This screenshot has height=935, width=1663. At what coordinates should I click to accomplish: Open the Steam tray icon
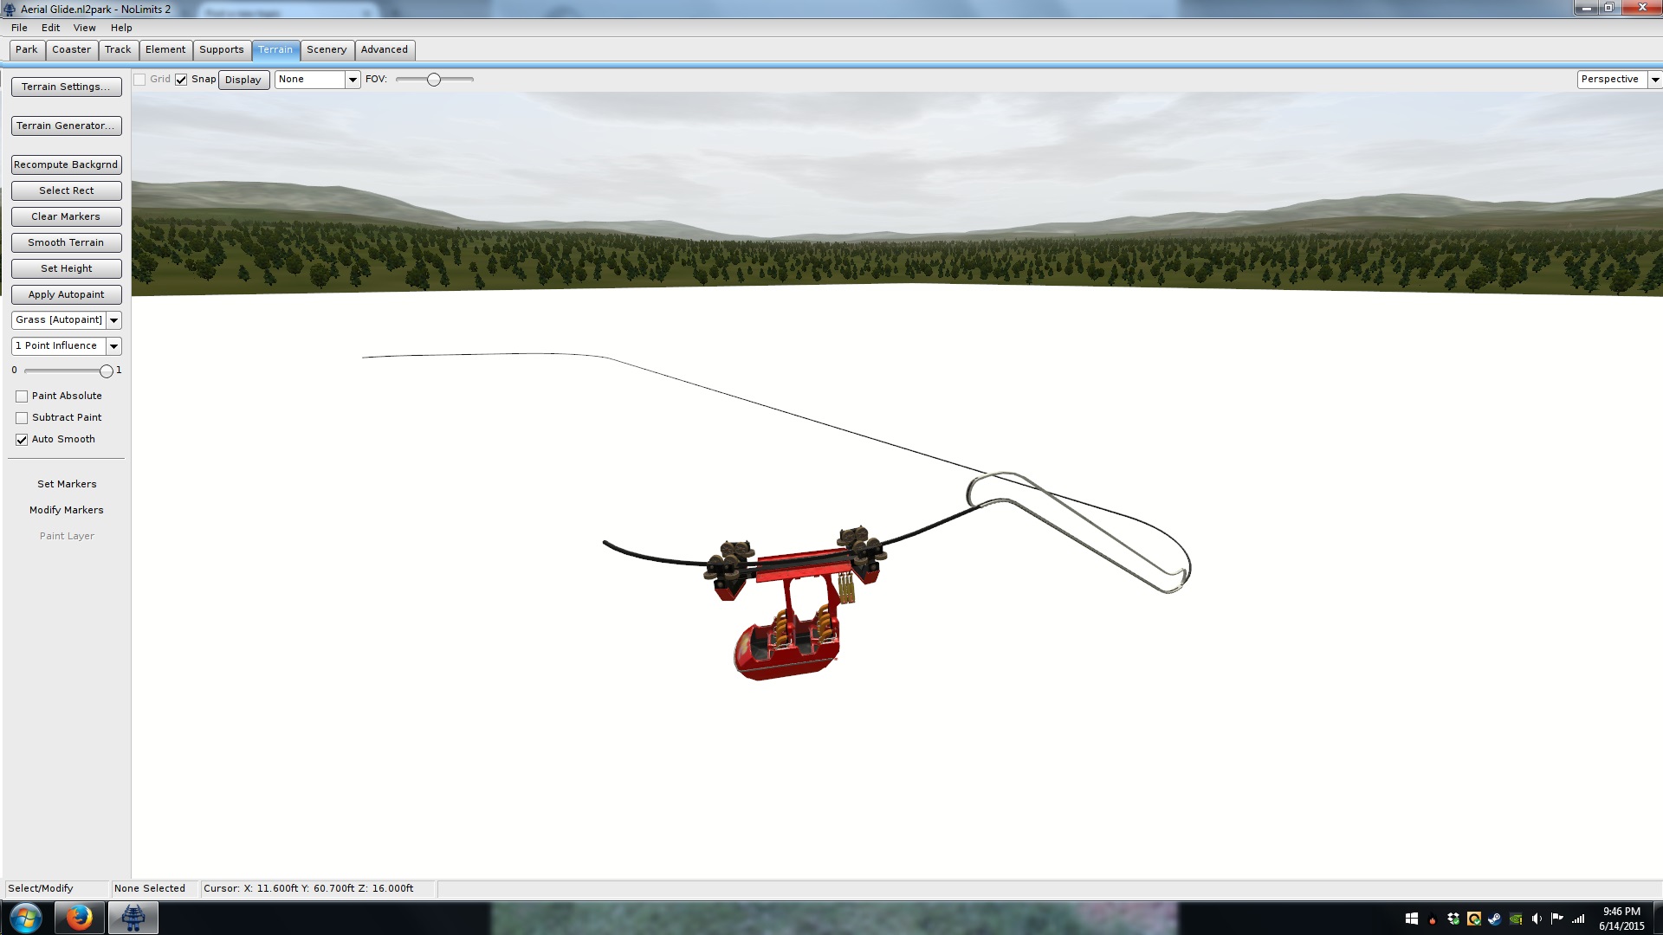[1494, 919]
